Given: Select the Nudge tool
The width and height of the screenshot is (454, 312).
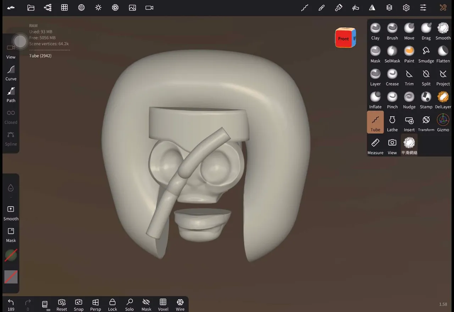Looking at the screenshot, I should 409,100.
